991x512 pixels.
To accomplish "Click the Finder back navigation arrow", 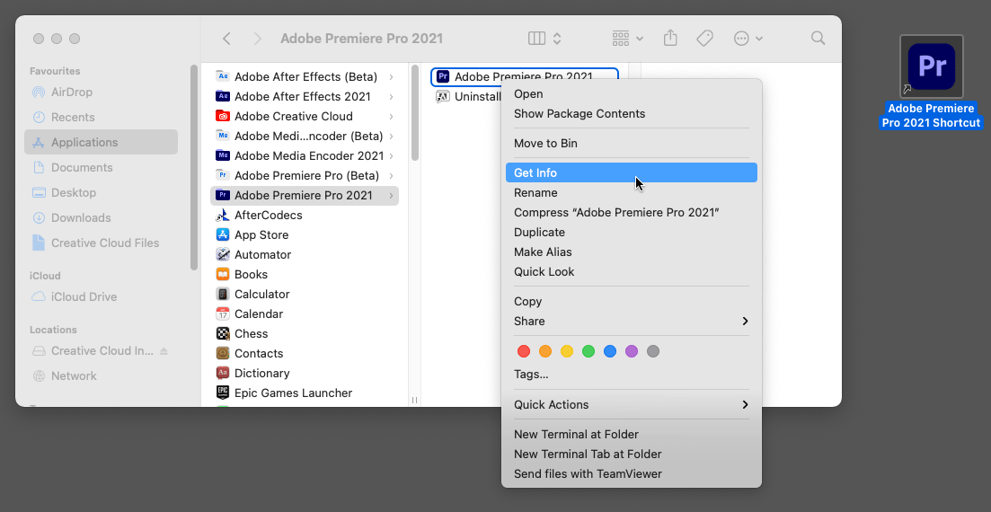I will 226,39.
